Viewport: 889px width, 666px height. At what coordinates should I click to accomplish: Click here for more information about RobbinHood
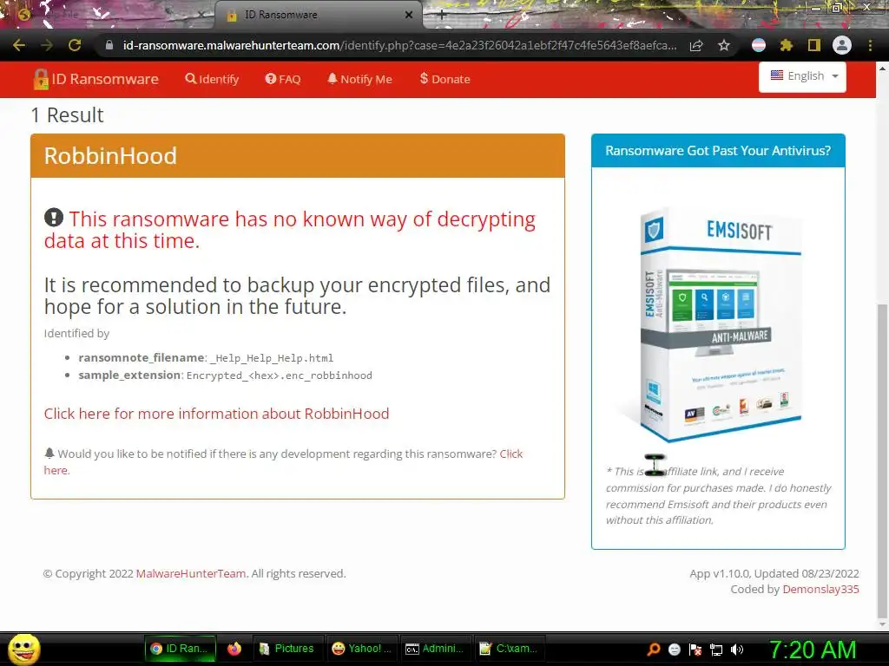click(x=216, y=414)
